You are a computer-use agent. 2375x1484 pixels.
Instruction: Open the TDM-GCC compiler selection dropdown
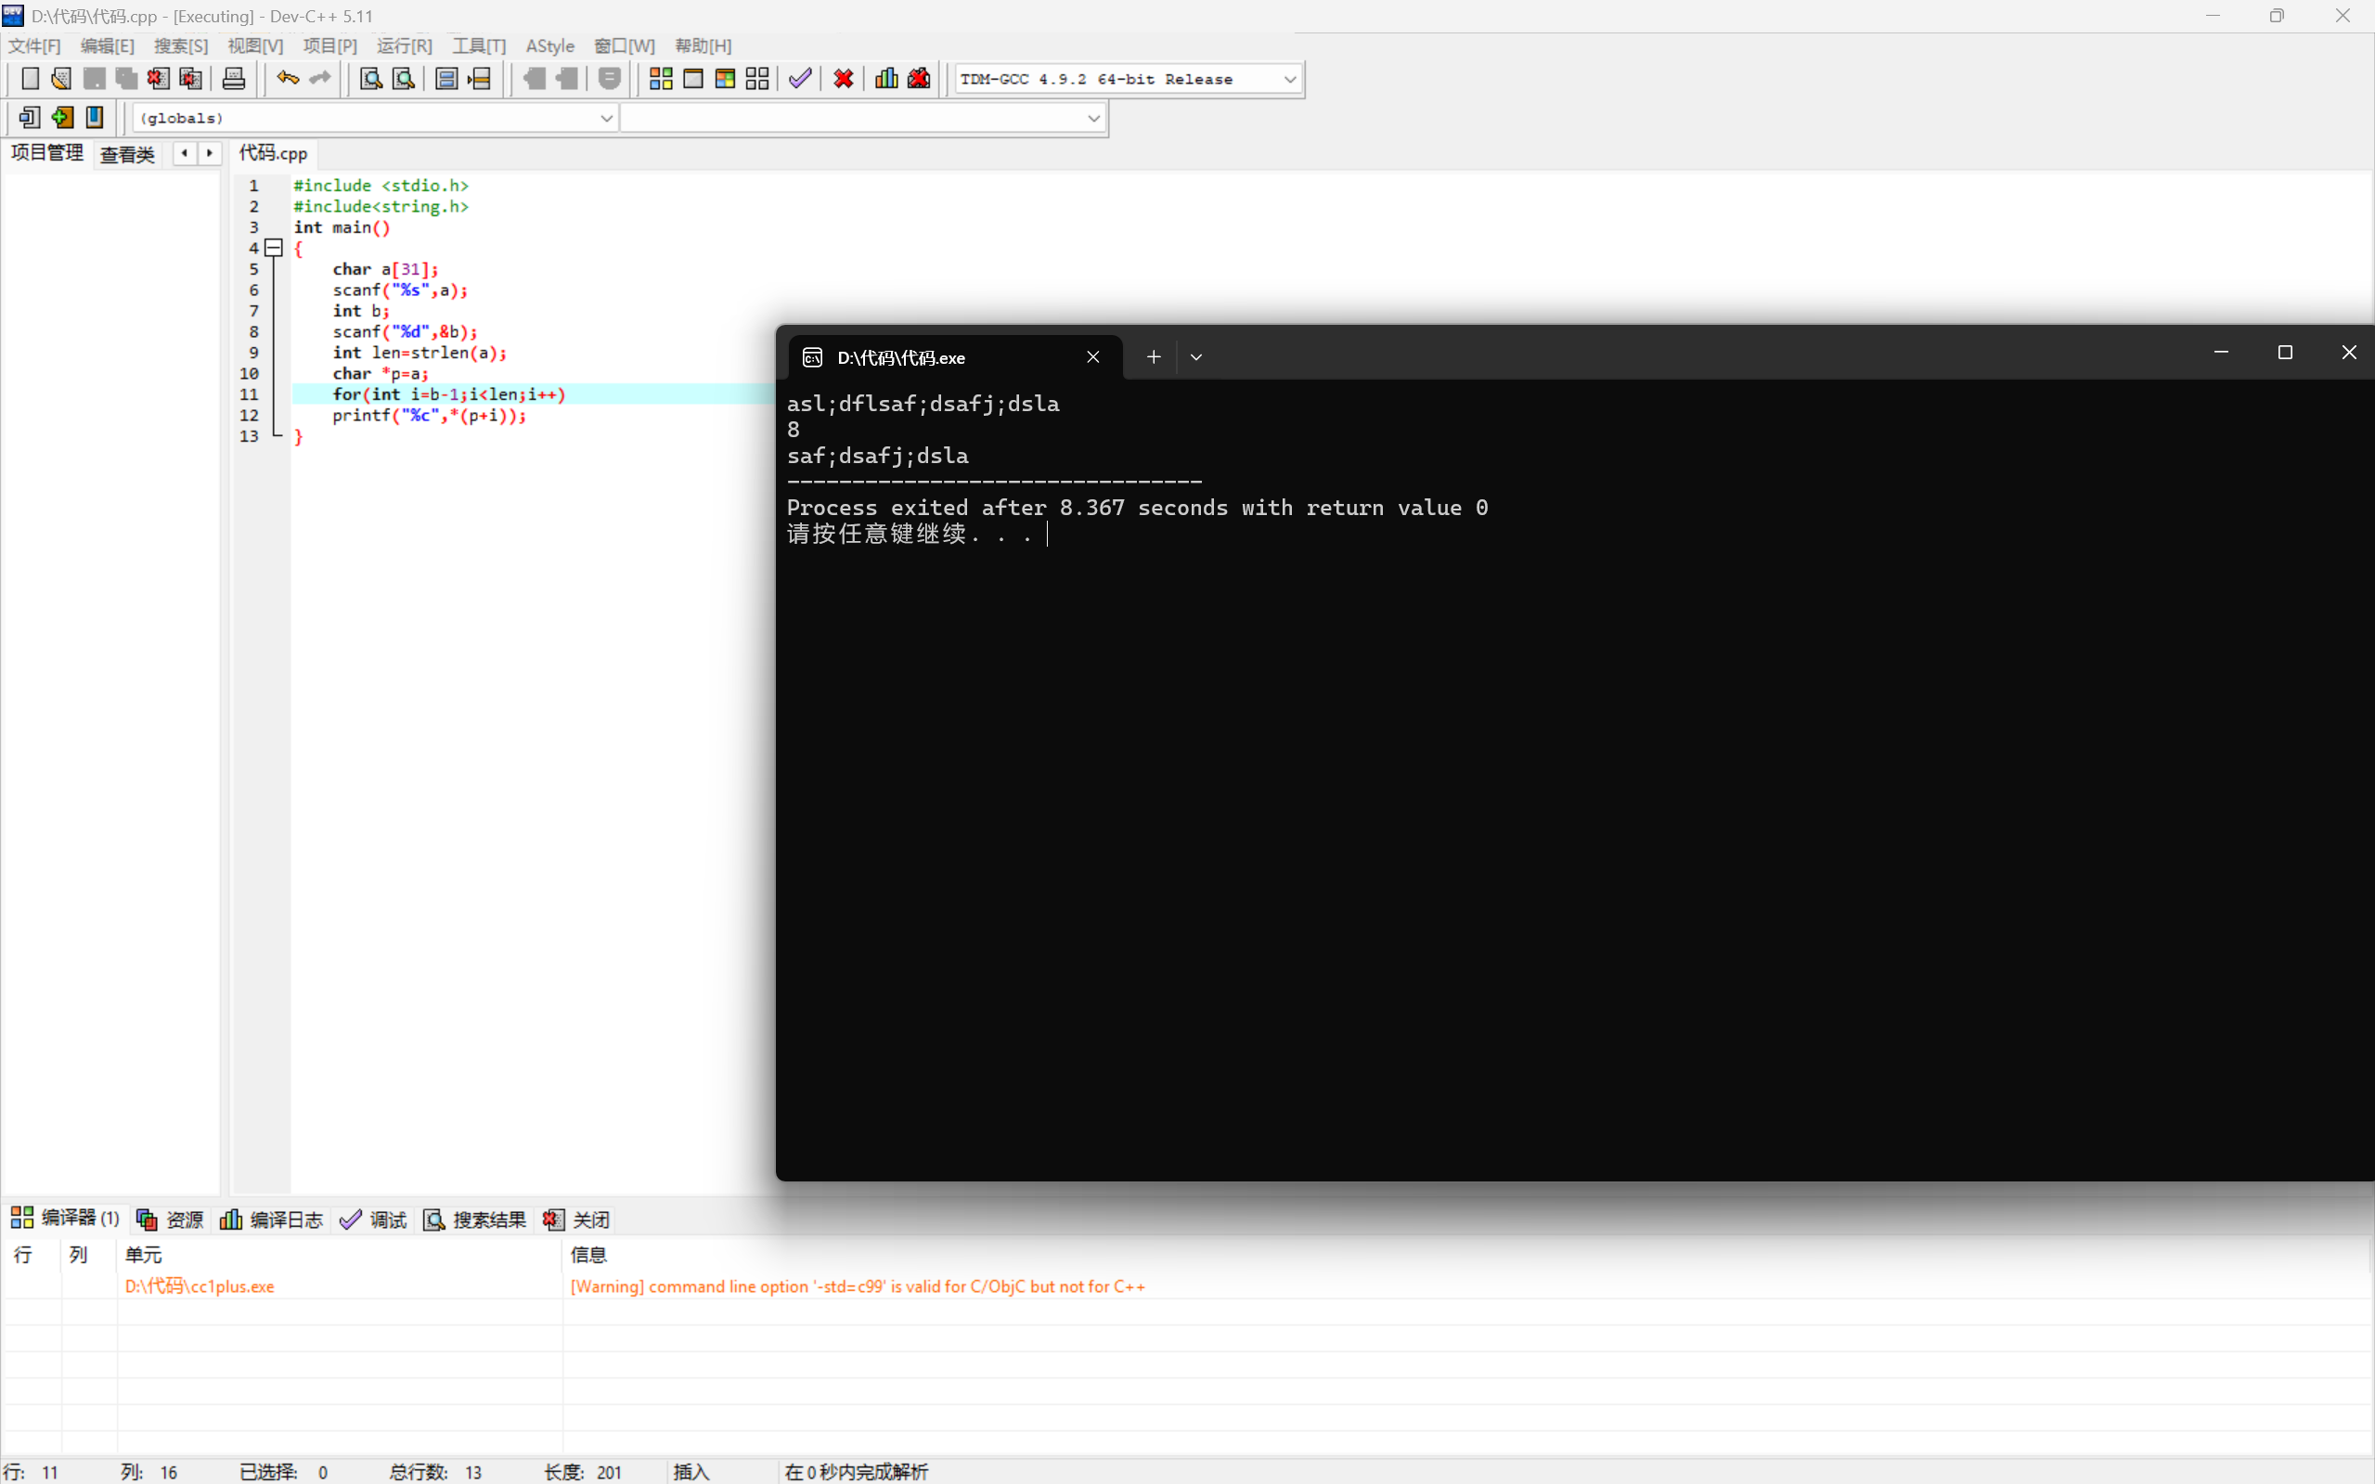[1289, 80]
